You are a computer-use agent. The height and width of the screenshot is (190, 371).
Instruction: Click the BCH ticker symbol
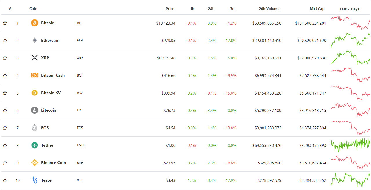pyautogui.click(x=80, y=75)
